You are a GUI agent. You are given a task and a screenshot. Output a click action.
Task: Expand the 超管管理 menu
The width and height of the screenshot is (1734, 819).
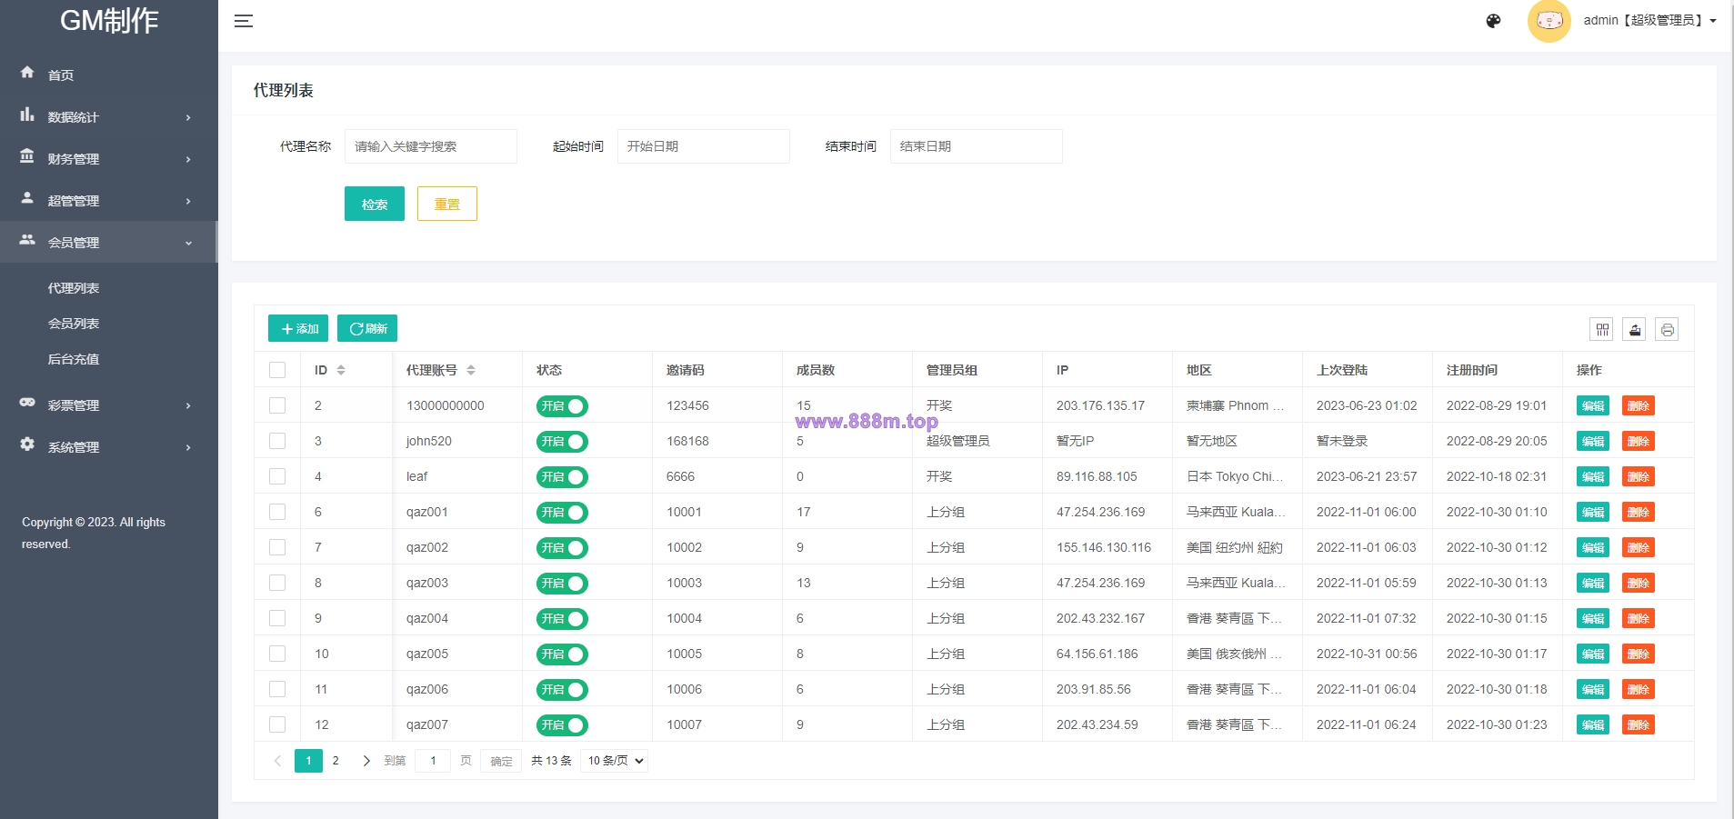tap(109, 201)
